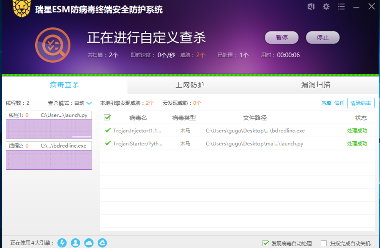Click the 清除病毒 button
The width and height of the screenshot is (380, 248).
[x=361, y=103]
